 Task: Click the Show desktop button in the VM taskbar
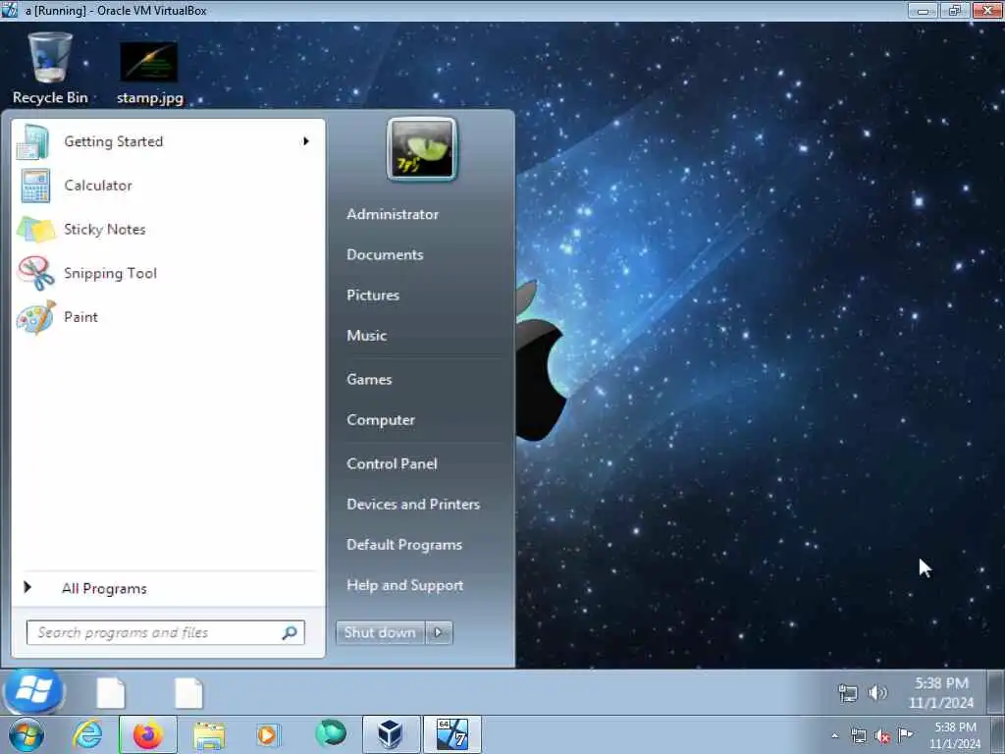pyautogui.click(x=996, y=692)
